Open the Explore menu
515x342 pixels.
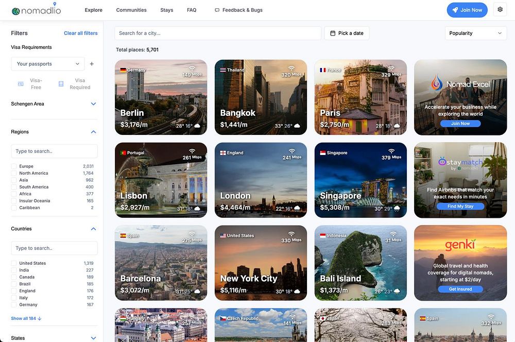(x=94, y=10)
